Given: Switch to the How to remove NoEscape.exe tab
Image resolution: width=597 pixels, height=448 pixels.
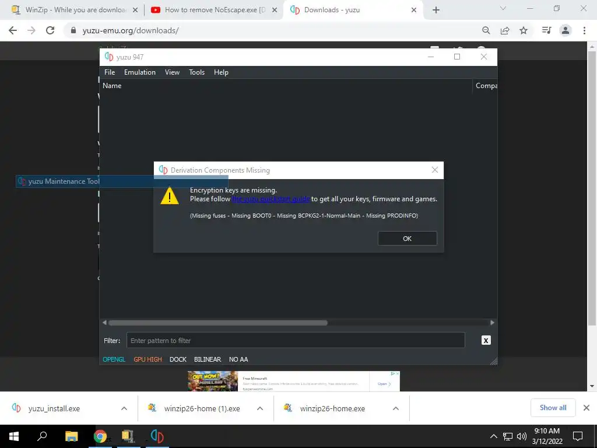Looking at the screenshot, I should [213, 10].
